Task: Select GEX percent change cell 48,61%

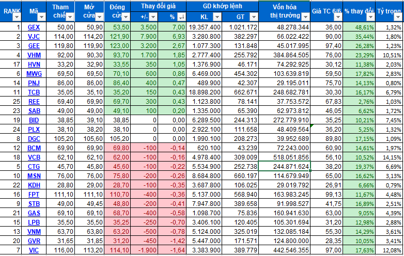Action: (x=359, y=27)
